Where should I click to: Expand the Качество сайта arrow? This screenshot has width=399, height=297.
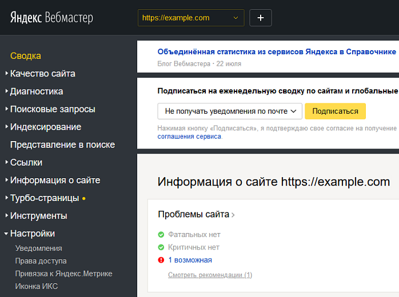[7, 74]
